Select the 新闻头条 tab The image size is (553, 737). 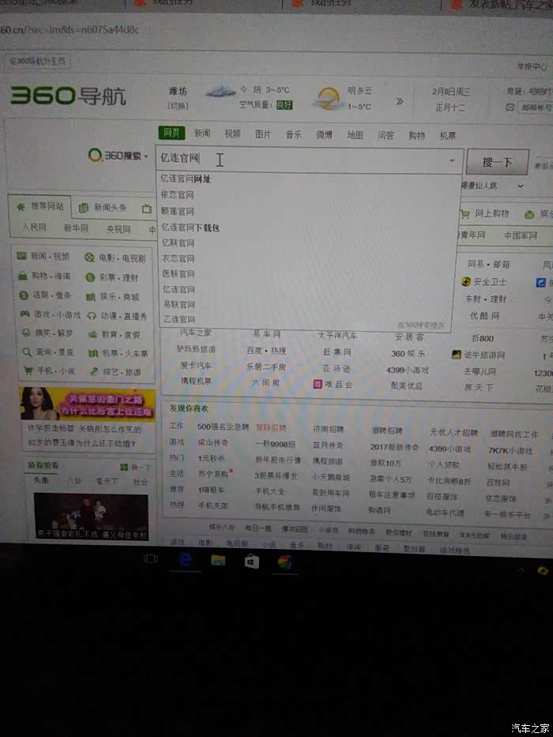104,207
